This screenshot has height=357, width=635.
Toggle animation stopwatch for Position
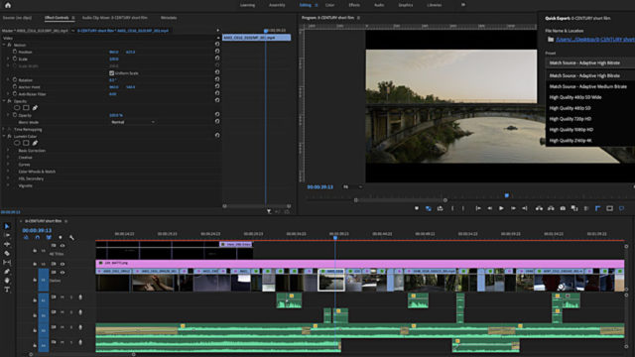coord(15,52)
